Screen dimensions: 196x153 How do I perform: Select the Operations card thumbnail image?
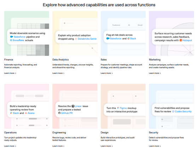click(x=27, y=106)
